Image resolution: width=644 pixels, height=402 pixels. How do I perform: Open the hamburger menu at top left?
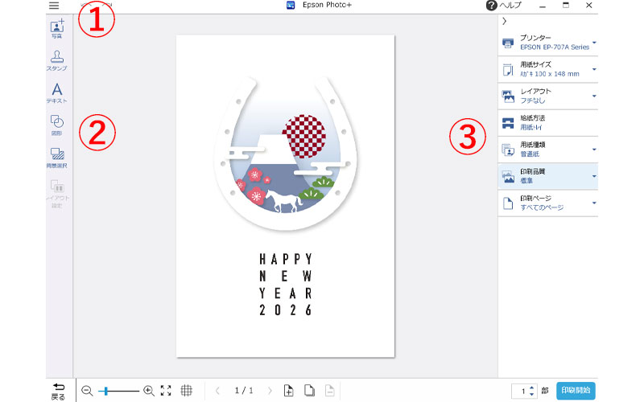click(x=54, y=6)
